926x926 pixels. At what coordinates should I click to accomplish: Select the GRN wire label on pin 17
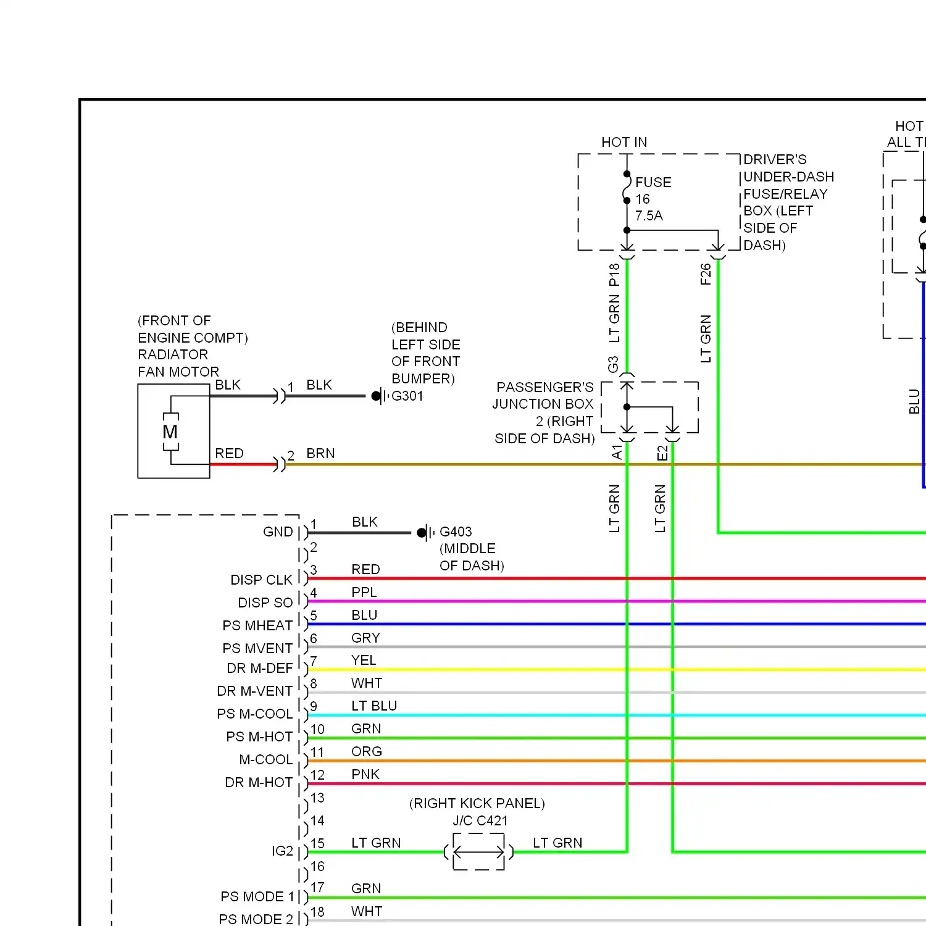pyautogui.click(x=366, y=888)
